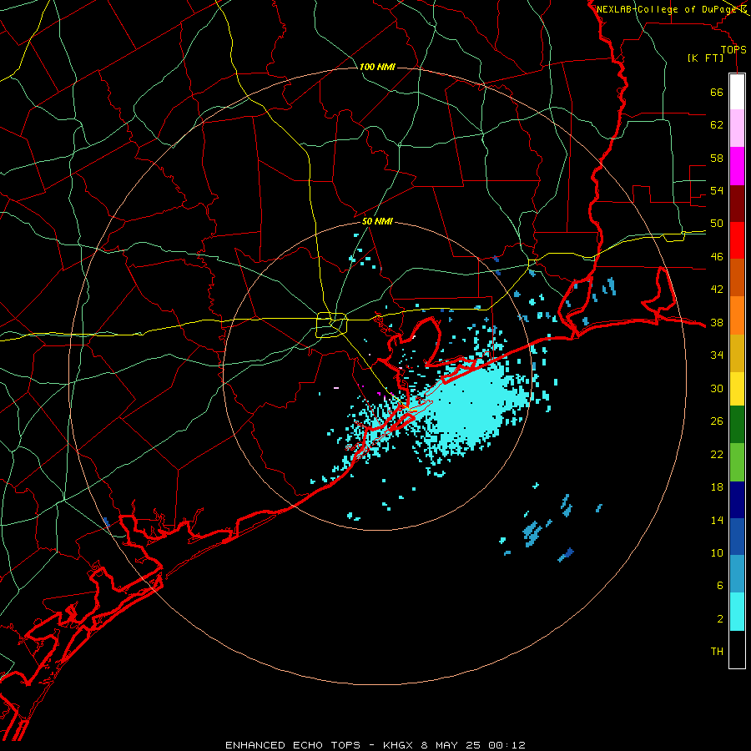Click the yellow legend swatch
Screen dimensions: 751x751
click(x=737, y=388)
